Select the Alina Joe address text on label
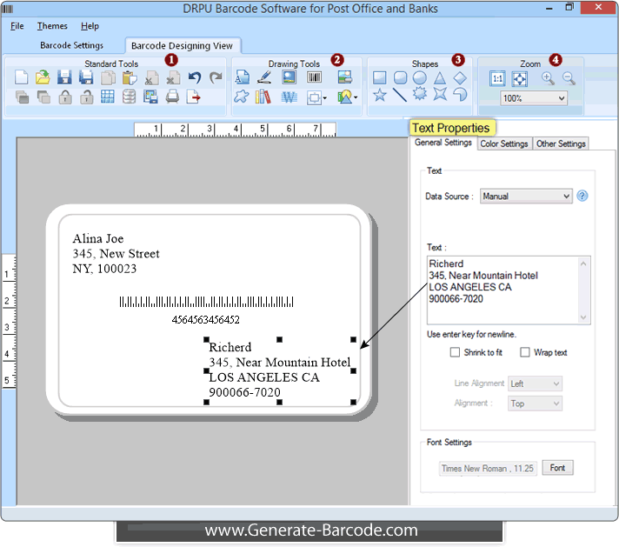Screen dimensions: 619x547 tap(116, 254)
